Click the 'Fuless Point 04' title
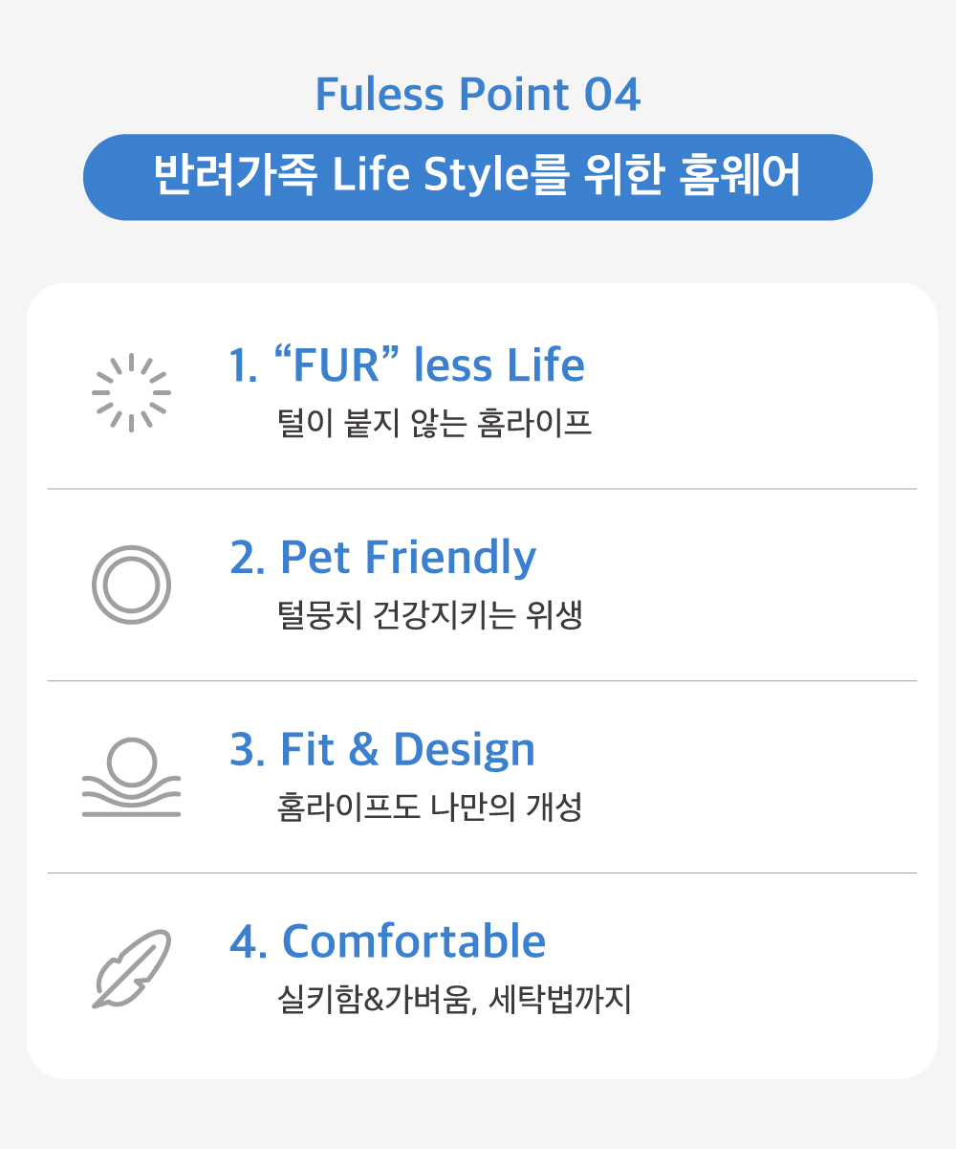956x1149 pixels. click(x=477, y=95)
